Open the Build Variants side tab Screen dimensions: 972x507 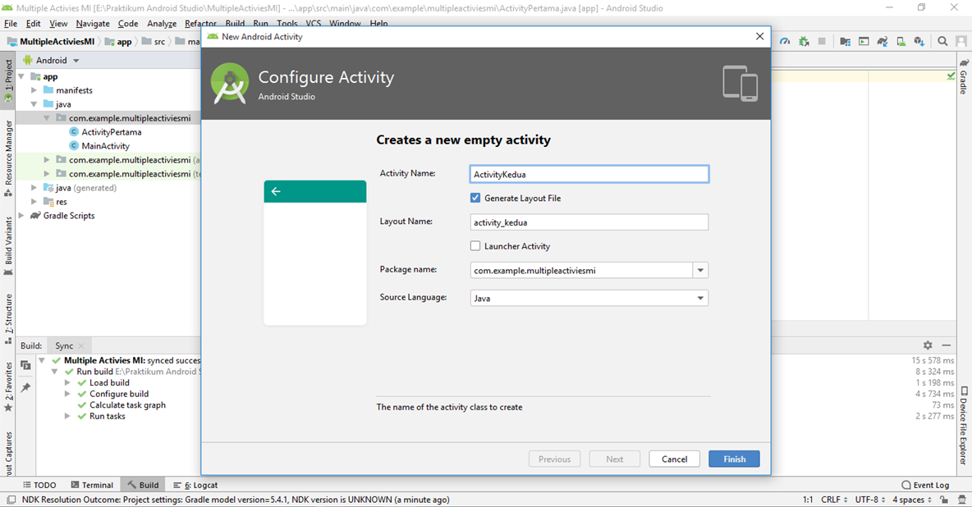coord(8,246)
